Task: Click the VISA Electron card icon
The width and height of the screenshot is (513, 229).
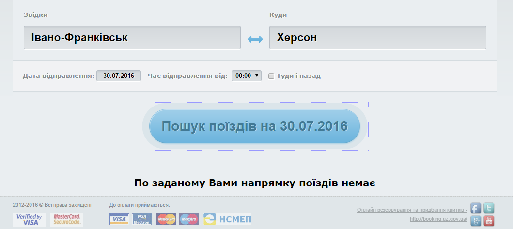Action: coord(141,219)
